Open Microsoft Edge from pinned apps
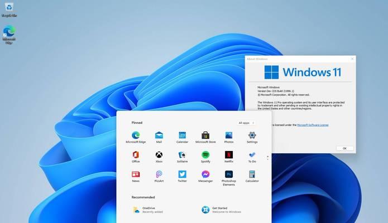Viewport: 388px width, 223px height. coord(136,137)
